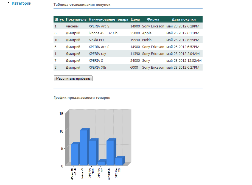Image resolution: width=252 pixels, height=185 pixels.
Task: Click the XPERIA S bar in the chart
Action: tap(110, 153)
